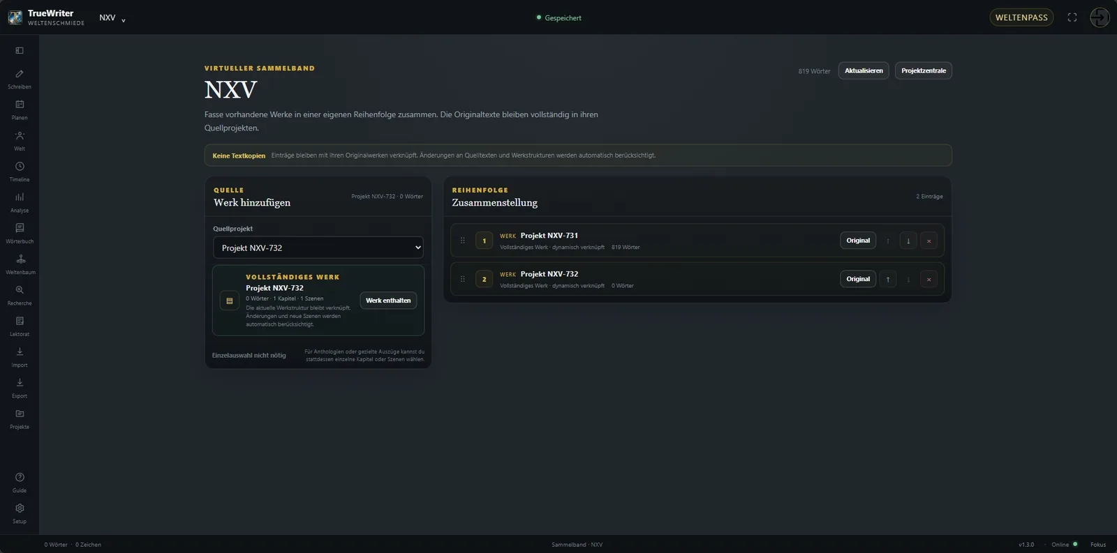Click "Einzelauswahl nicht nötig" text

click(249, 356)
